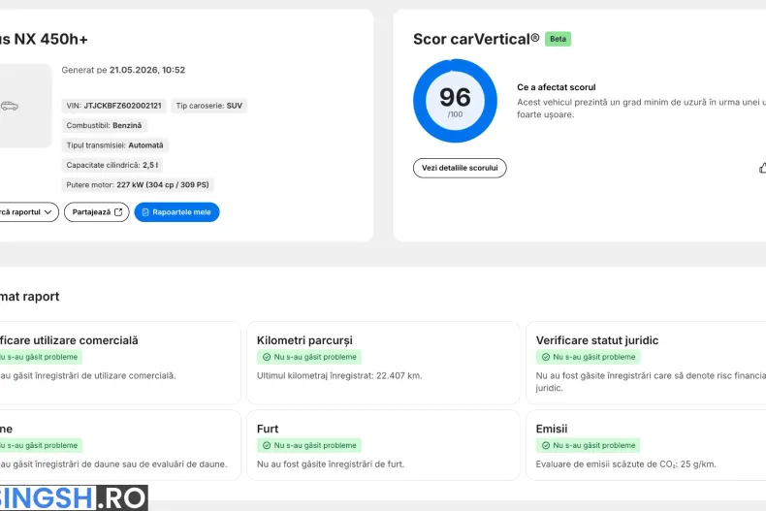Click the Nu s-au găsit probleme badge under Furt
Screen dimensions: 766x511
tap(309, 445)
